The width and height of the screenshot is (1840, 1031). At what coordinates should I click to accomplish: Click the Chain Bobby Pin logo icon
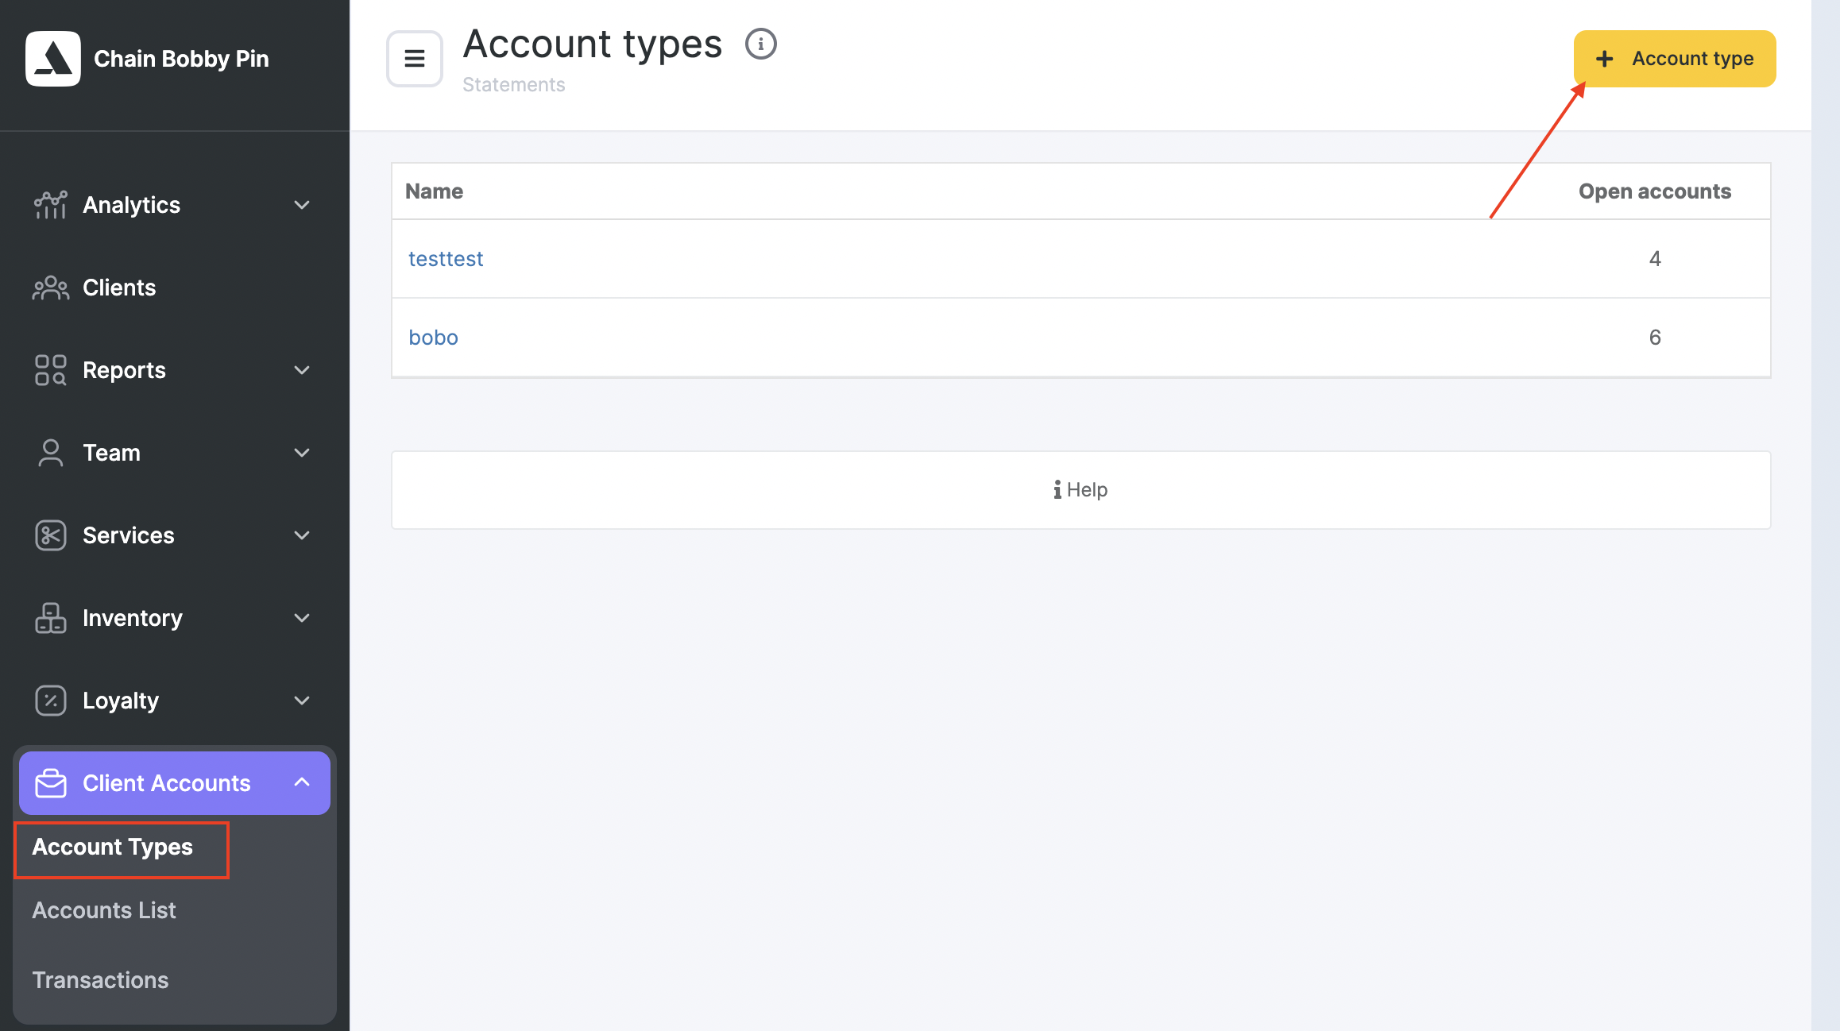(x=53, y=59)
